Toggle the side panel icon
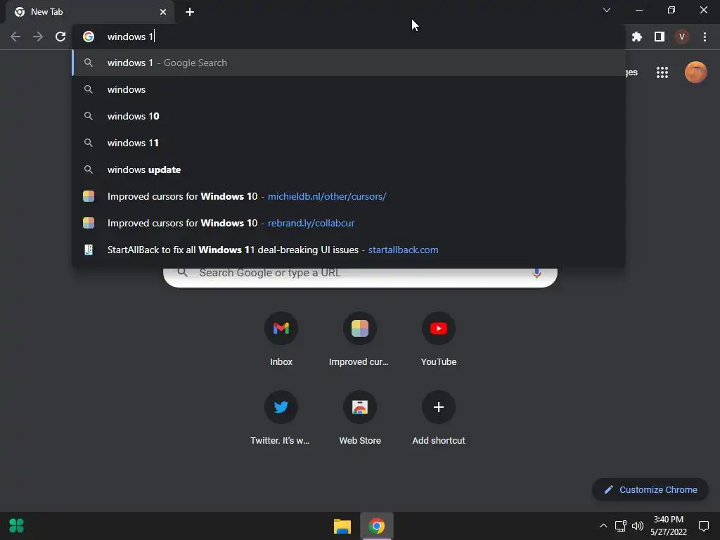The height and width of the screenshot is (540, 720). [660, 37]
